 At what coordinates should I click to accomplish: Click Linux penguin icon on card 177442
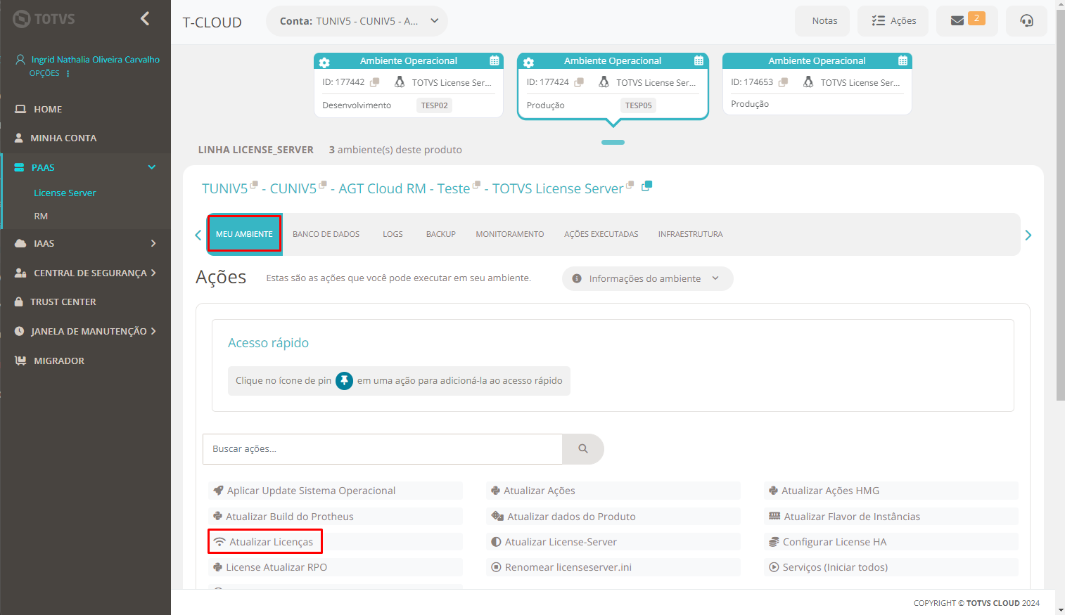point(400,82)
